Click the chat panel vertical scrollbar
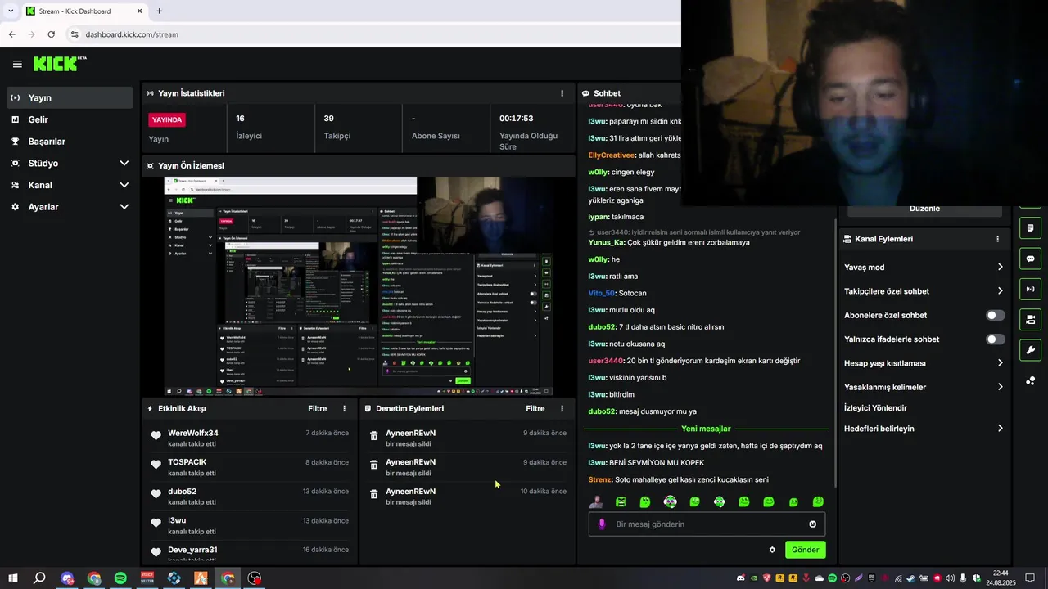 coord(835,352)
